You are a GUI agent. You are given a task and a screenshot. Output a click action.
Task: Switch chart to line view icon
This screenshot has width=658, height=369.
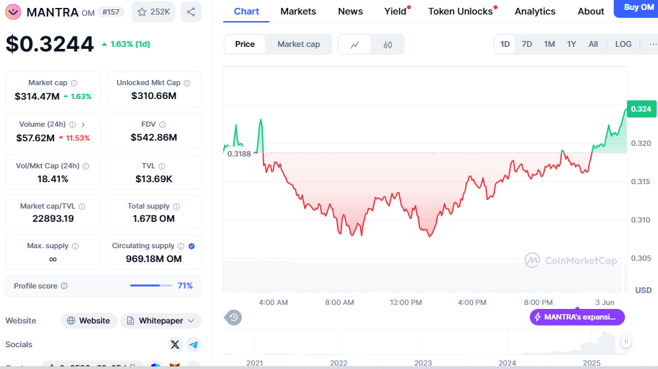(355, 44)
